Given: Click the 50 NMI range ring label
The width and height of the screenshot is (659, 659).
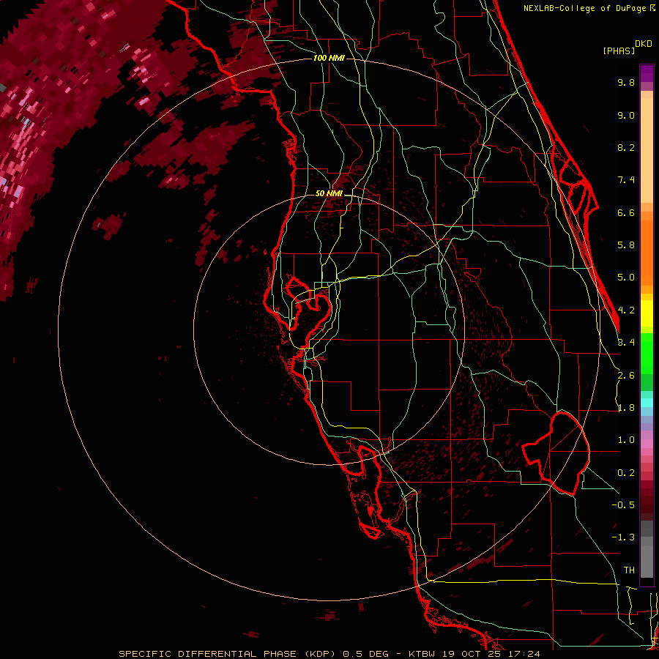Looking at the screenshot, I should [x=329, y=193].
